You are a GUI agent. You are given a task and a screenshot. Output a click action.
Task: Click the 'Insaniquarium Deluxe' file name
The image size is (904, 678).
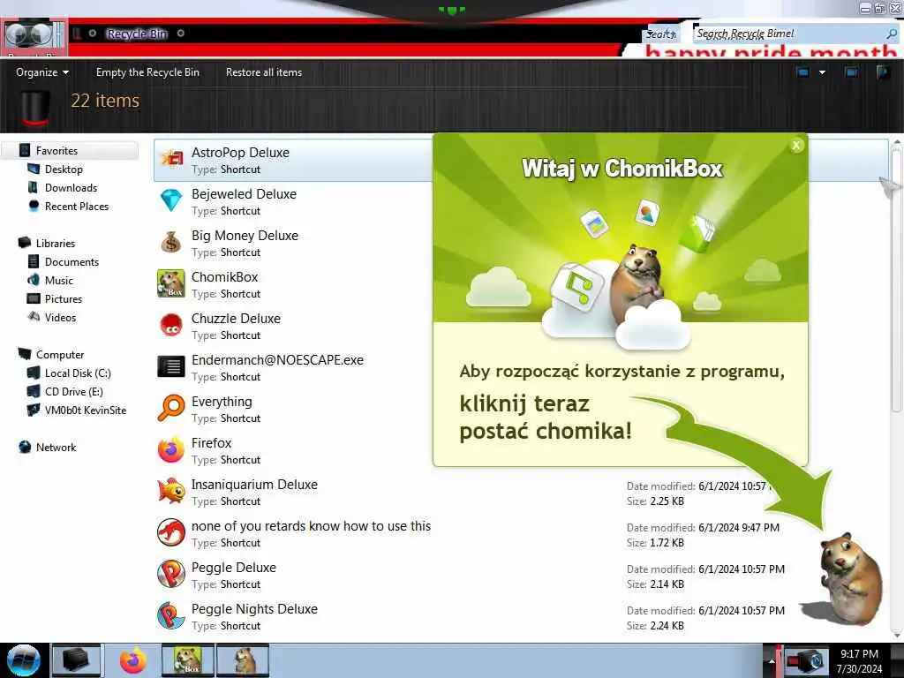(254, 485)
